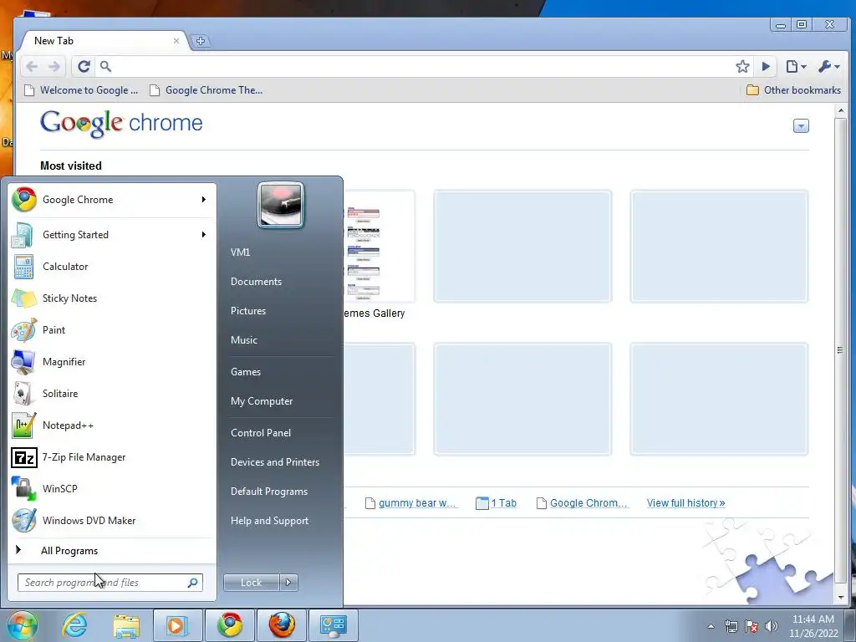Screen dimensions: 856x642
Task: Open Sticky Notes
Action: (x=112, y=298)
